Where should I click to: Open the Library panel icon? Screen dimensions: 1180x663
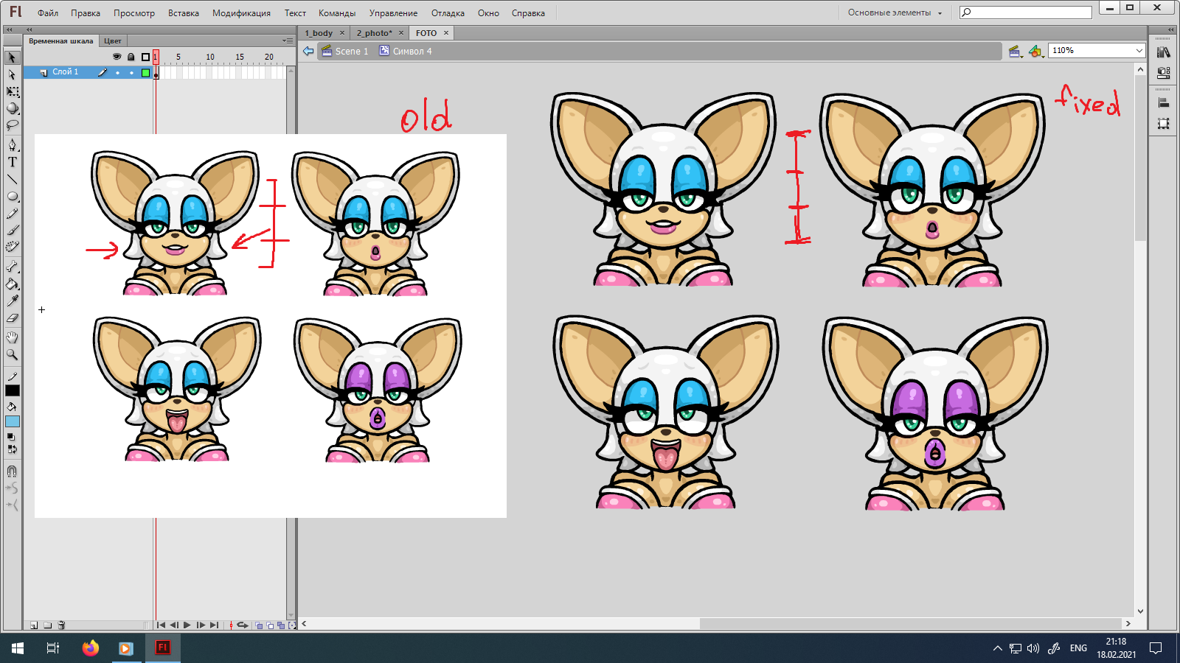coord(1163,53)
